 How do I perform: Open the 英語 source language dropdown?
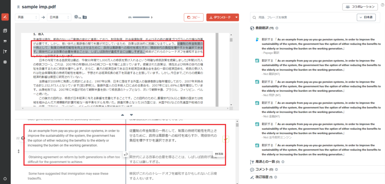tap(27, 17)
